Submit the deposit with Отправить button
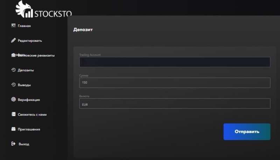 (247, 132)
